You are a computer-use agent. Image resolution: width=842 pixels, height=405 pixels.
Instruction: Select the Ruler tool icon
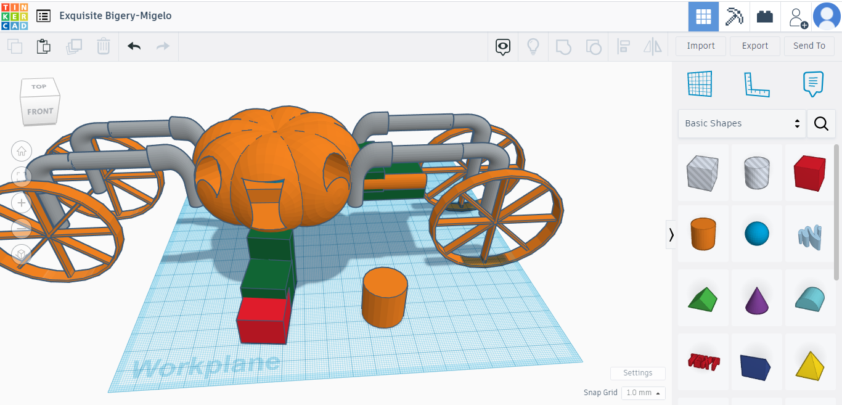pyautogui.click(x=756, y=84)
